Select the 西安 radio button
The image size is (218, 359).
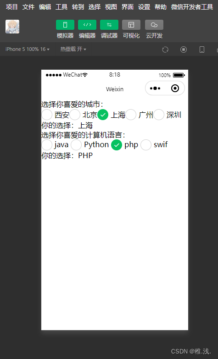pyautogui.click(x=47, y=115)
